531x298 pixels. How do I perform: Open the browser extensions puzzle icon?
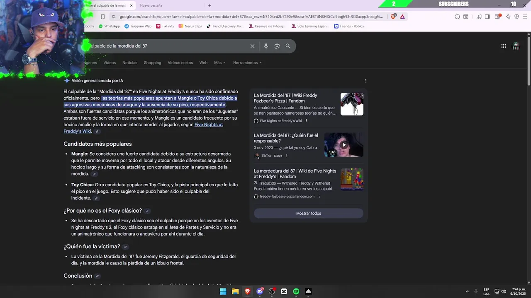coord(457,17)
